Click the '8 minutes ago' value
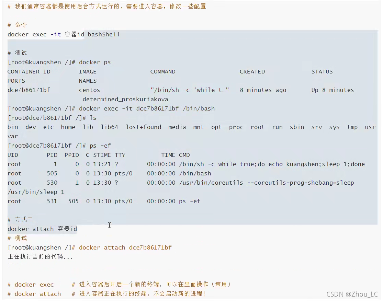Image resolution: width=383 pixels, height=301 pixels. pos(263,90)
